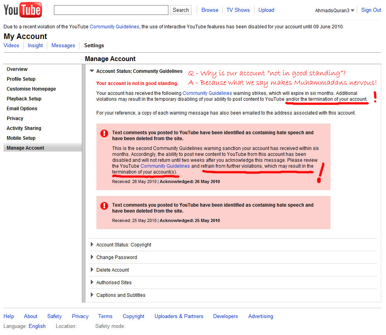Open the Safety footer link
The height and width of the screenshot is (335, 386).
[54, 316]
